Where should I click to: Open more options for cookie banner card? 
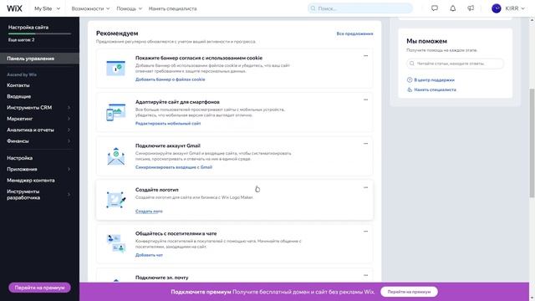point(365,56)
